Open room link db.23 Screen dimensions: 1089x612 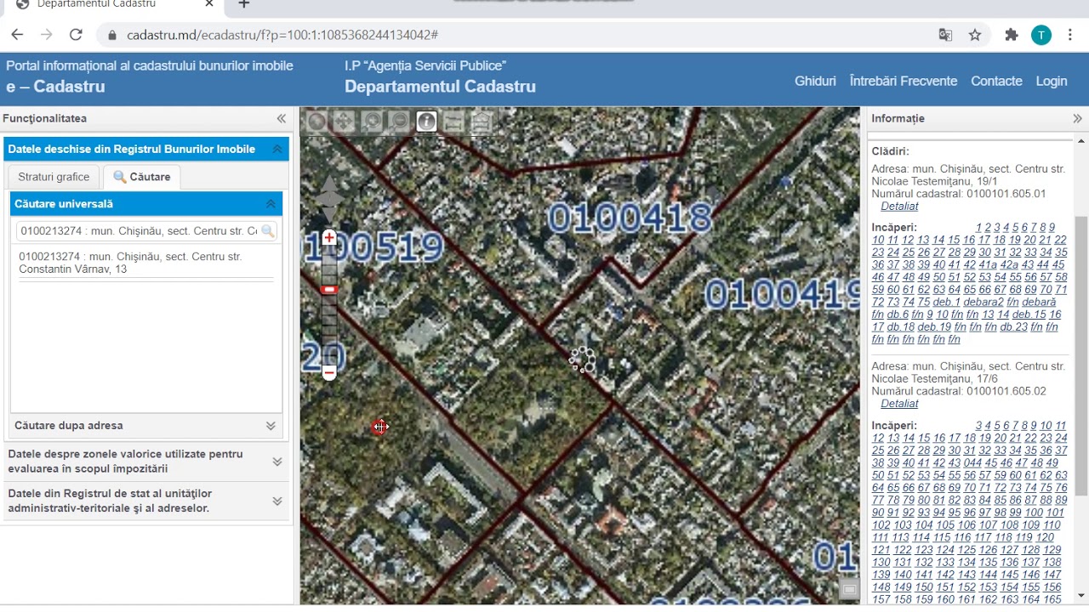click(1013, 327)
